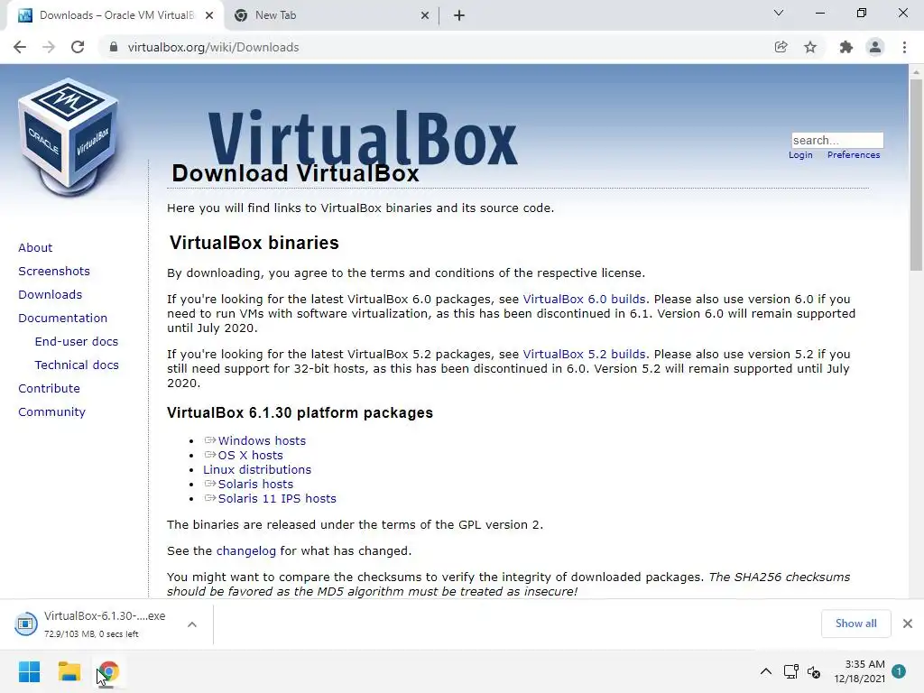
Task: Open the clock and date 3:35 AM
Action: (859, 671)
